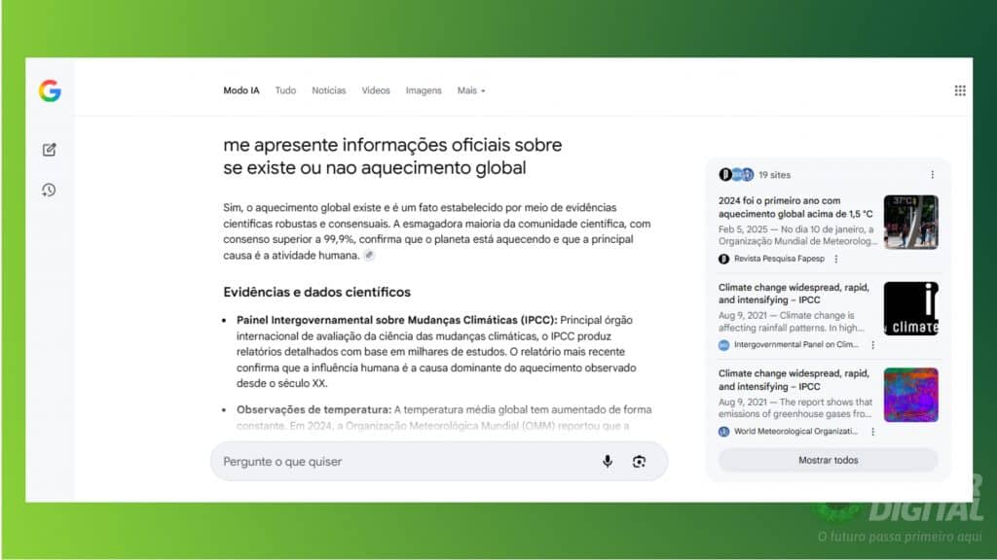Switch to the Notícias tab
997x560 pixels.
point(328,90)
